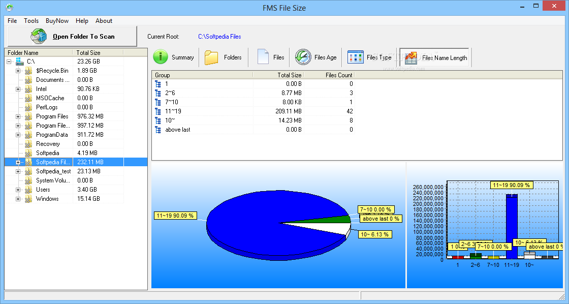Screen dimensions: 569x304
Task: Click the pie label 10~ 6.13 %
Action: coord(375,235)
